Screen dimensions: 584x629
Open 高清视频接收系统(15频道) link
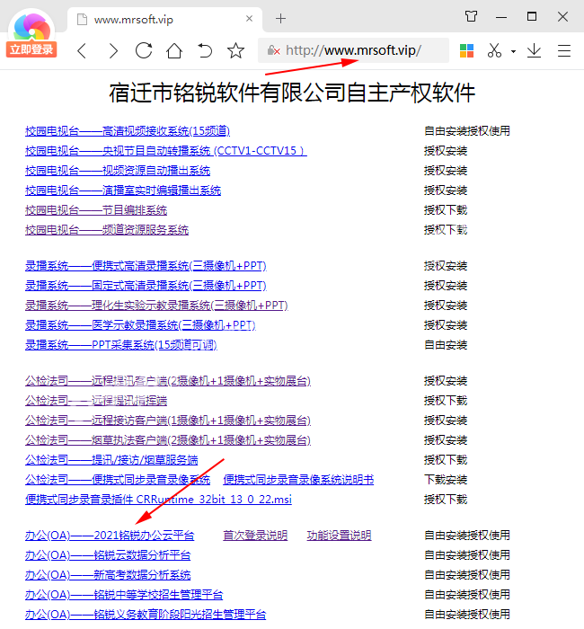click(x=128, y=131)
